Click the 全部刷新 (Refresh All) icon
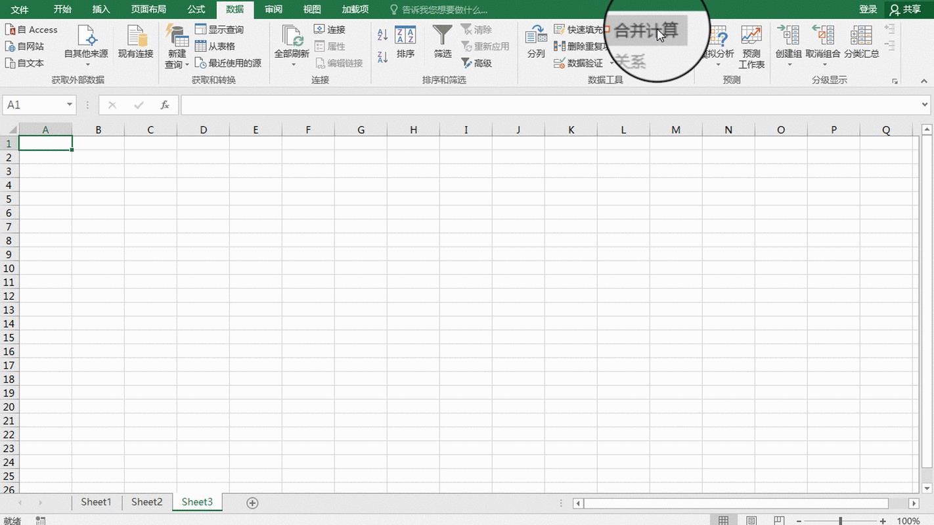 (x=292, y=37)
